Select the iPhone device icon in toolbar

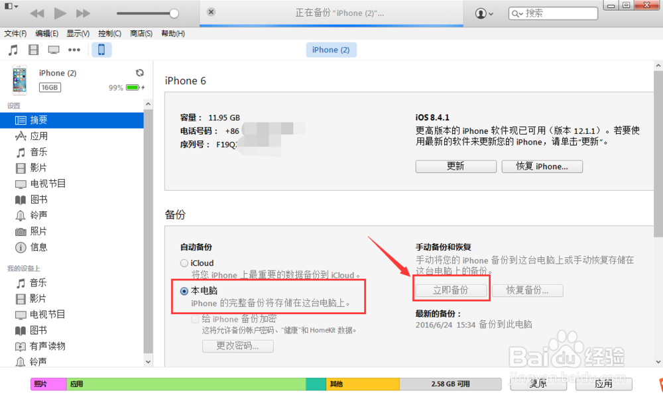(101, 50)
